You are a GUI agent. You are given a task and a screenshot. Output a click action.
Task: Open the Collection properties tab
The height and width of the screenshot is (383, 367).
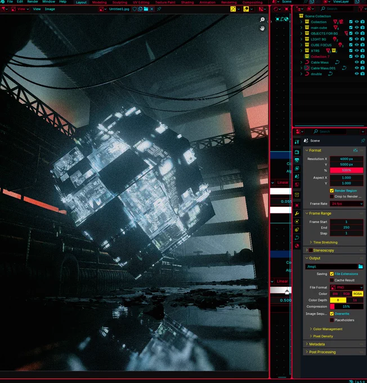tap(297, 195)
